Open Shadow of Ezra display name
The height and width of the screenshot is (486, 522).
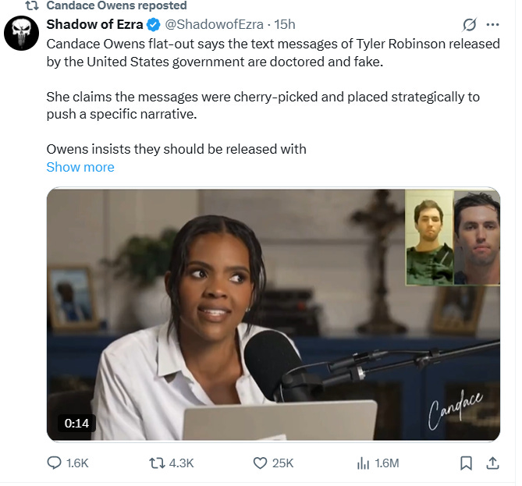94,24
